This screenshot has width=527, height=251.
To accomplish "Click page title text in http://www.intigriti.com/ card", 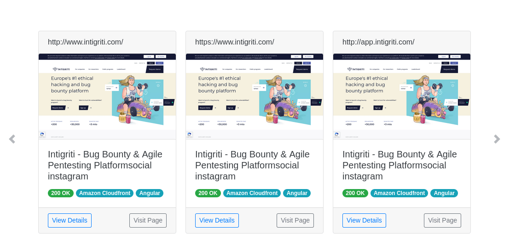I will tap(105, 165).
